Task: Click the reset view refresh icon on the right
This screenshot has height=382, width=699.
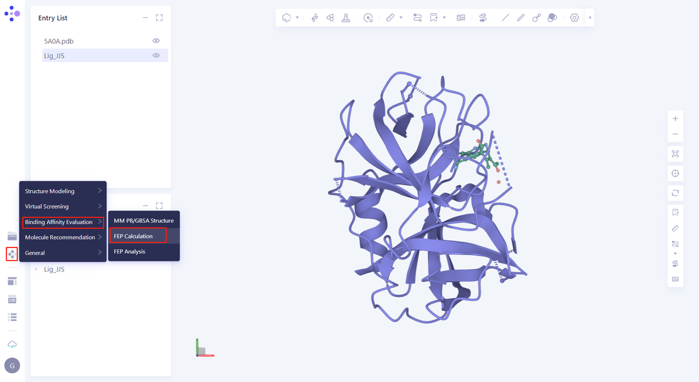Action: pos(675,193)
